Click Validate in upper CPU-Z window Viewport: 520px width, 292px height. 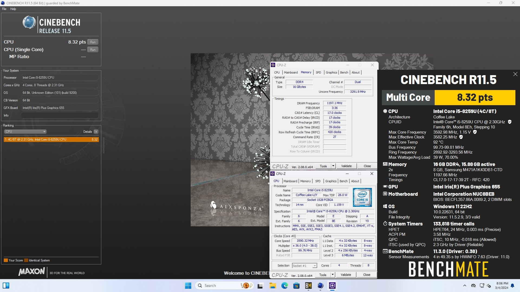click(x=346, y=166)
